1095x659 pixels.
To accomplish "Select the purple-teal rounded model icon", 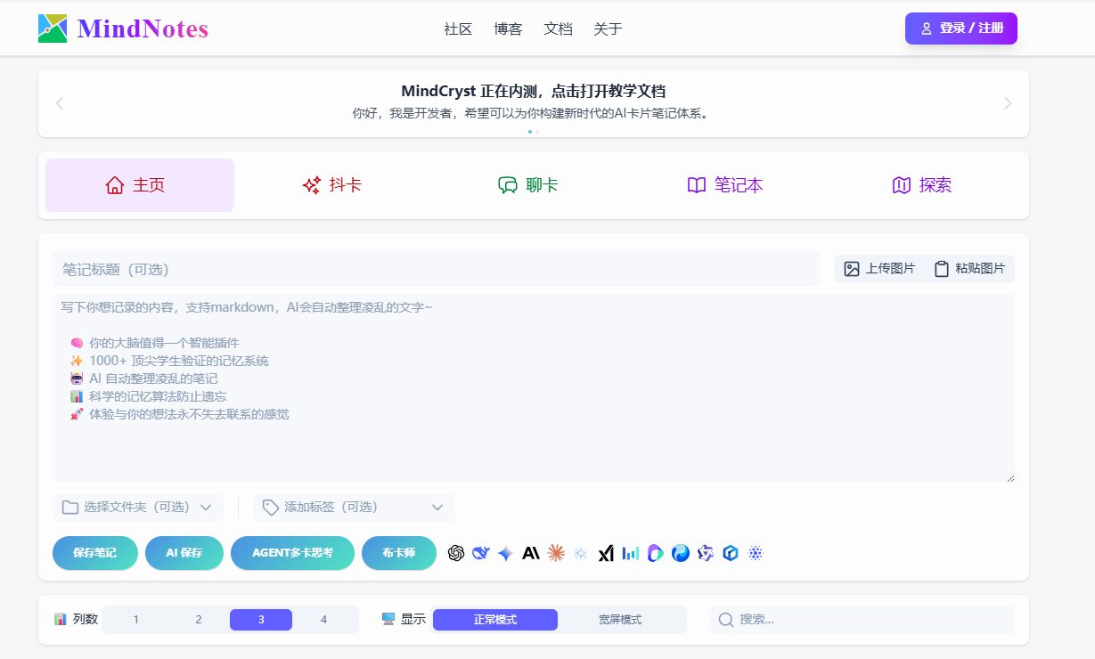I will pyautogui.click(x=656, y=553).
